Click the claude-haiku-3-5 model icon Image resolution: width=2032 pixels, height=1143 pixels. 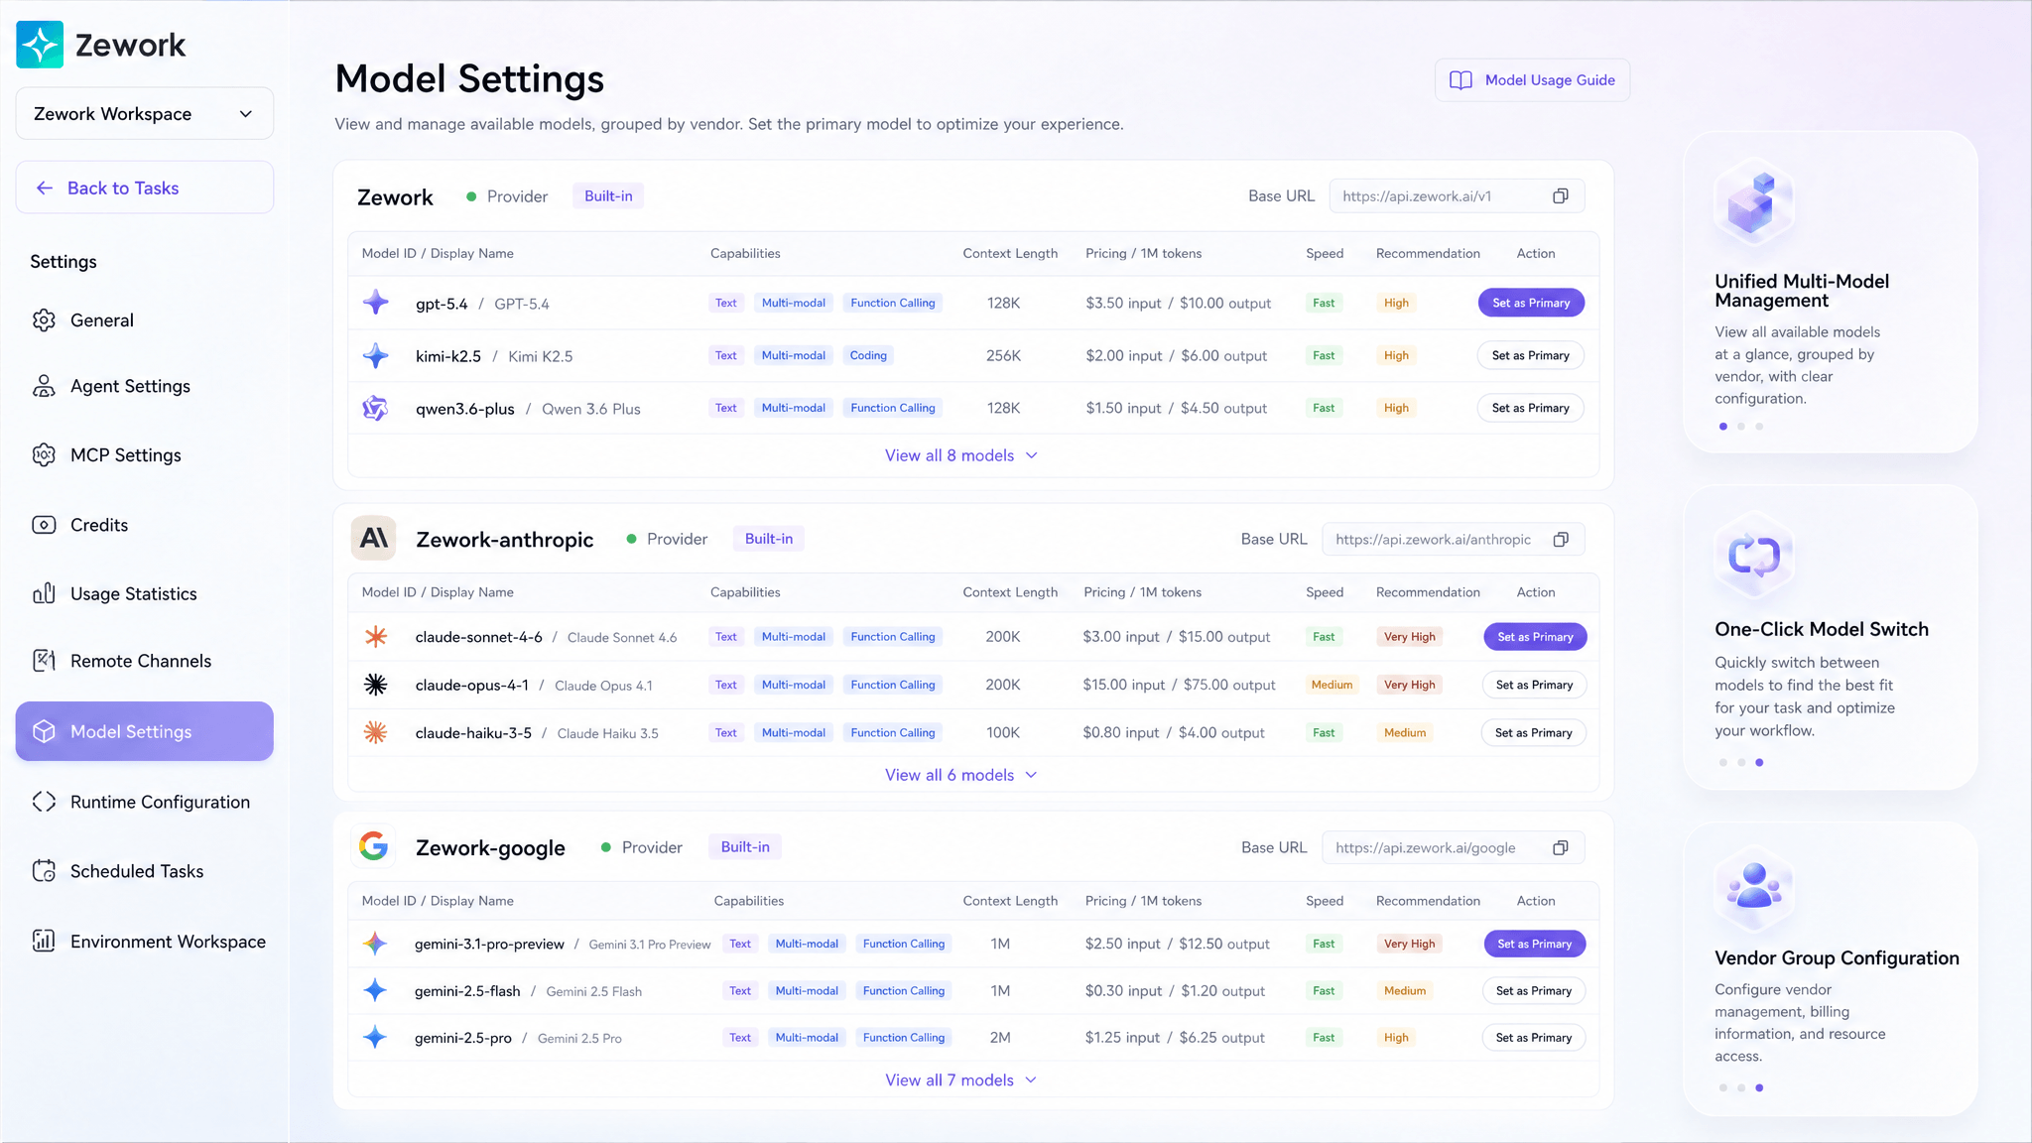376,732
